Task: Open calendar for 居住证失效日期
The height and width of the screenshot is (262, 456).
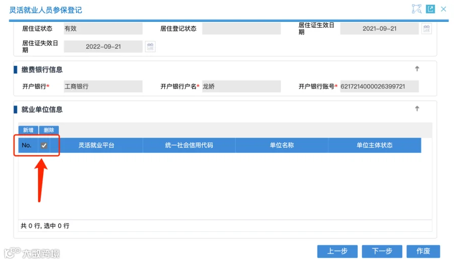Action: (150, 47)
